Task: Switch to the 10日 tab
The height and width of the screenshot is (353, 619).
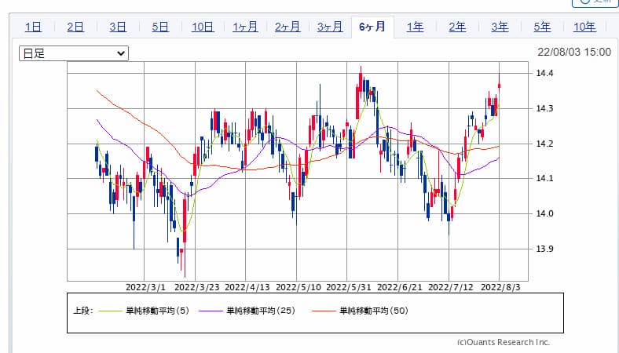Action: [x=203, y=27]
